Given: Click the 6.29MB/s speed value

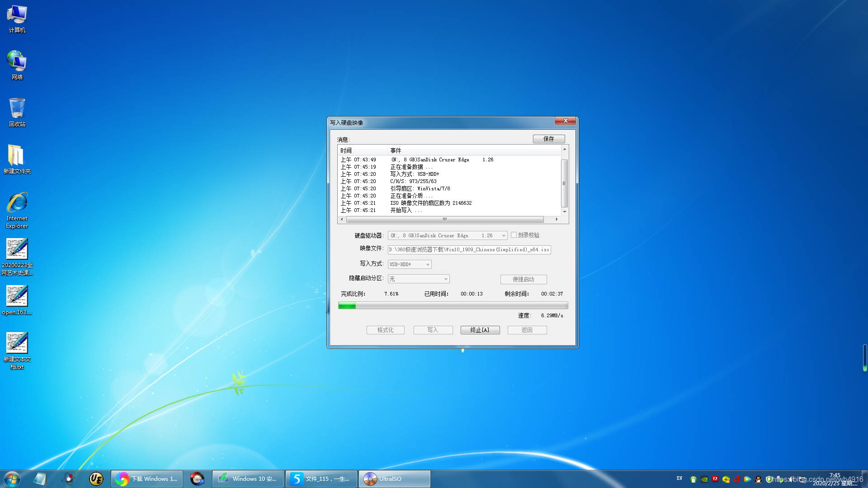Looking at the screenshot, I should (552, 315).
